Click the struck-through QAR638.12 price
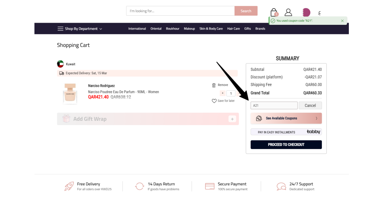Screen dimensions: 383x201 point(121,97)
